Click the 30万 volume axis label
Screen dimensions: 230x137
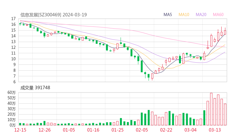pos(11,109)
